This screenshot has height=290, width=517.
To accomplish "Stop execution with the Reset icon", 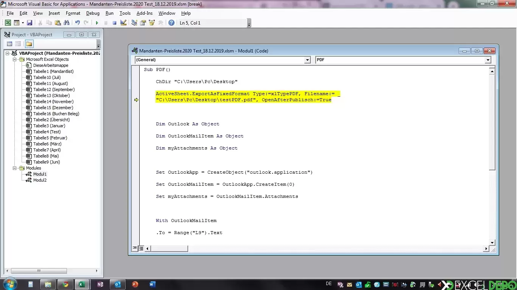I will (114, 23).
